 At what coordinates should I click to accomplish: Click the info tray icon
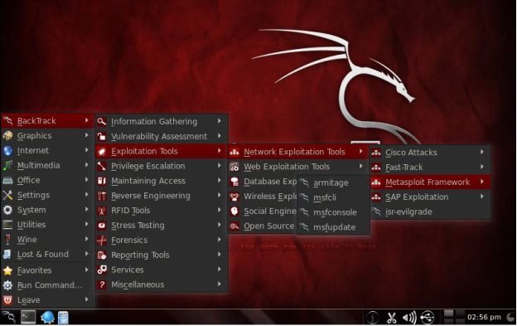373,318
